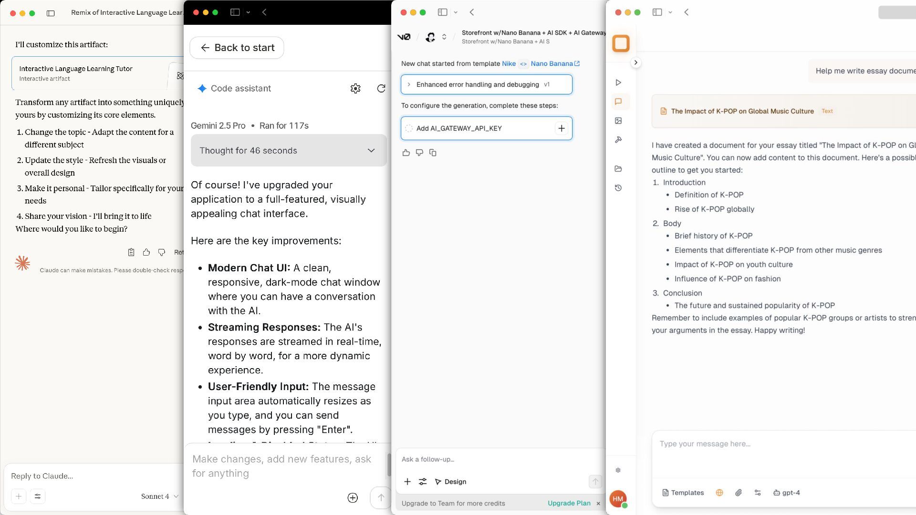Click the Back to start button
This screenshot has height=515, width=916.
pos(237,48)
